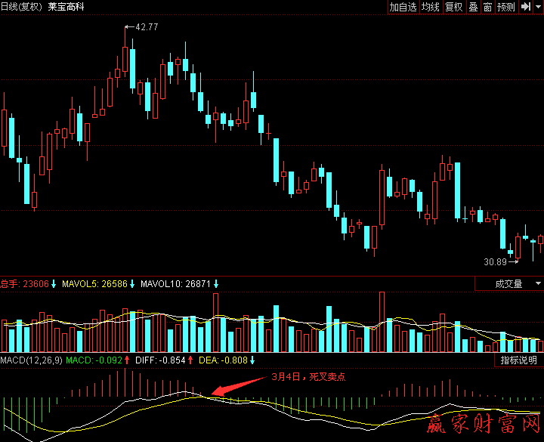Screen dimensions: 544x442
Task: Open the top-right toolbar dropdown arrow
Action: (538, 7)
